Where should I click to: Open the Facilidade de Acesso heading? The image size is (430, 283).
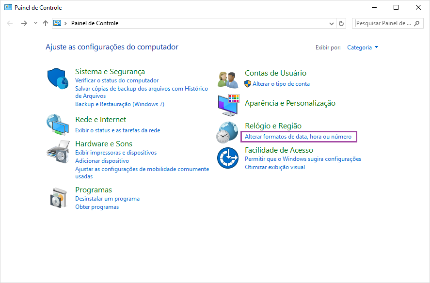coord(279,150)
